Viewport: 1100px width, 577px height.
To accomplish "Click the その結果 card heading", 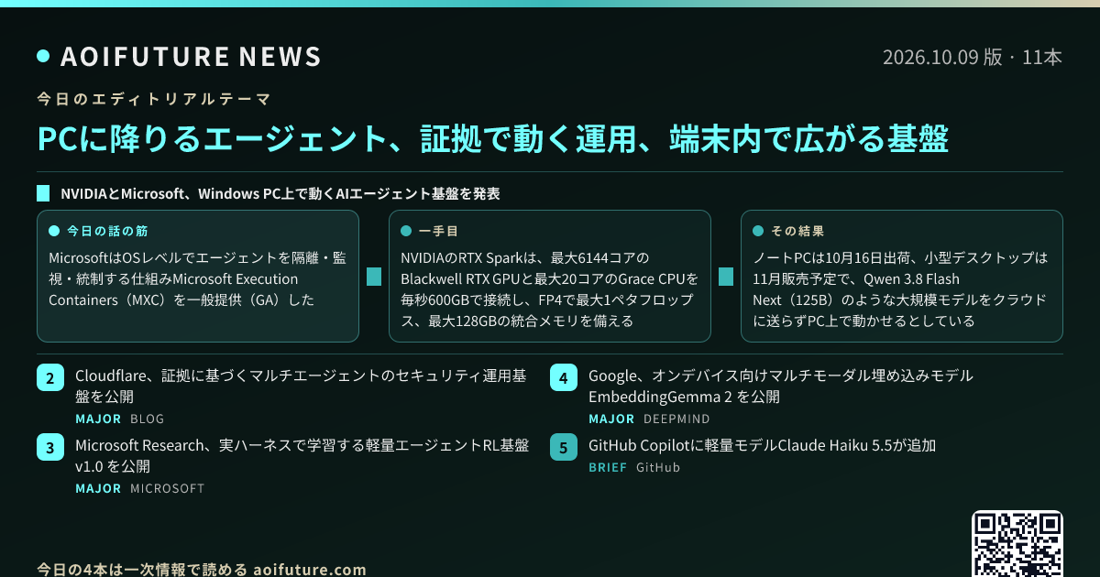I will tap(797, 231).
